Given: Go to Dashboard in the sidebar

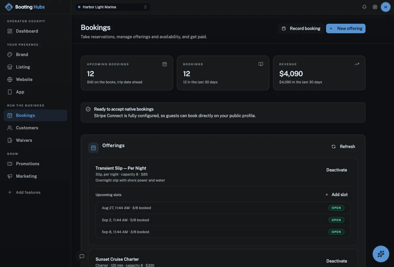Looking at the screenshot, I should click(x=36, y=31).
